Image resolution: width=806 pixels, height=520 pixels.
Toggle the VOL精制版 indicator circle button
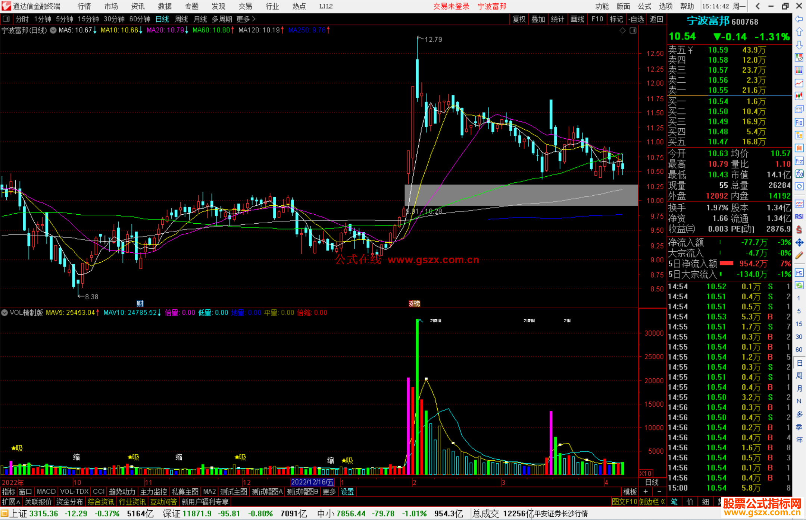tap(4, 313)
